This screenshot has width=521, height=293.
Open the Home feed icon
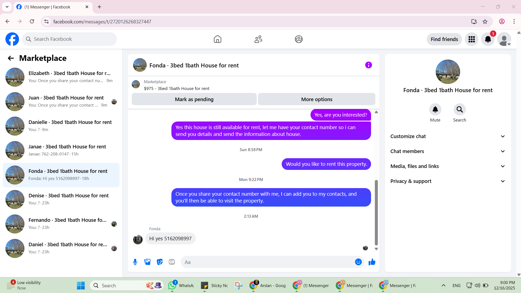coord(217,39)
